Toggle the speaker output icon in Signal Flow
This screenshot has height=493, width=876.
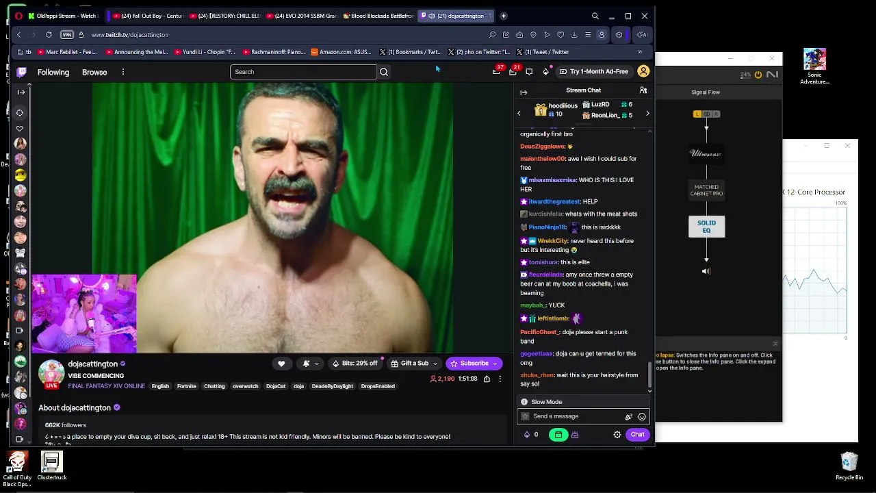point(706,271)
